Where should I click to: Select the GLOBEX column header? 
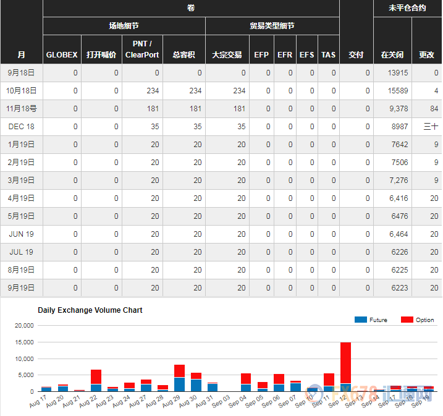[x=62, y=54]
